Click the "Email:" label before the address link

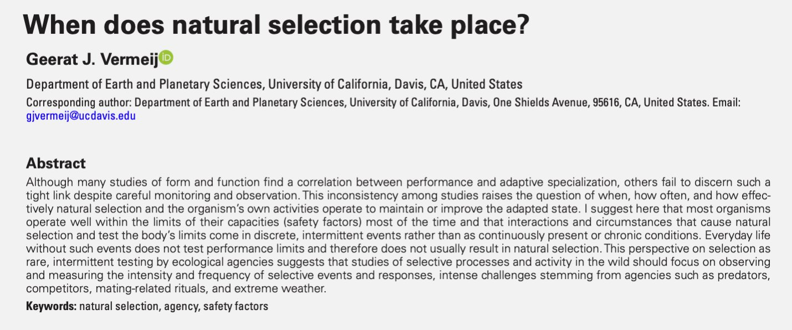(x=726, y=103)
